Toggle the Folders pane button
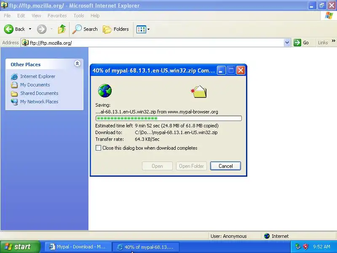The height and width of the screenshot is (253, 337). (x=116, y=29)
